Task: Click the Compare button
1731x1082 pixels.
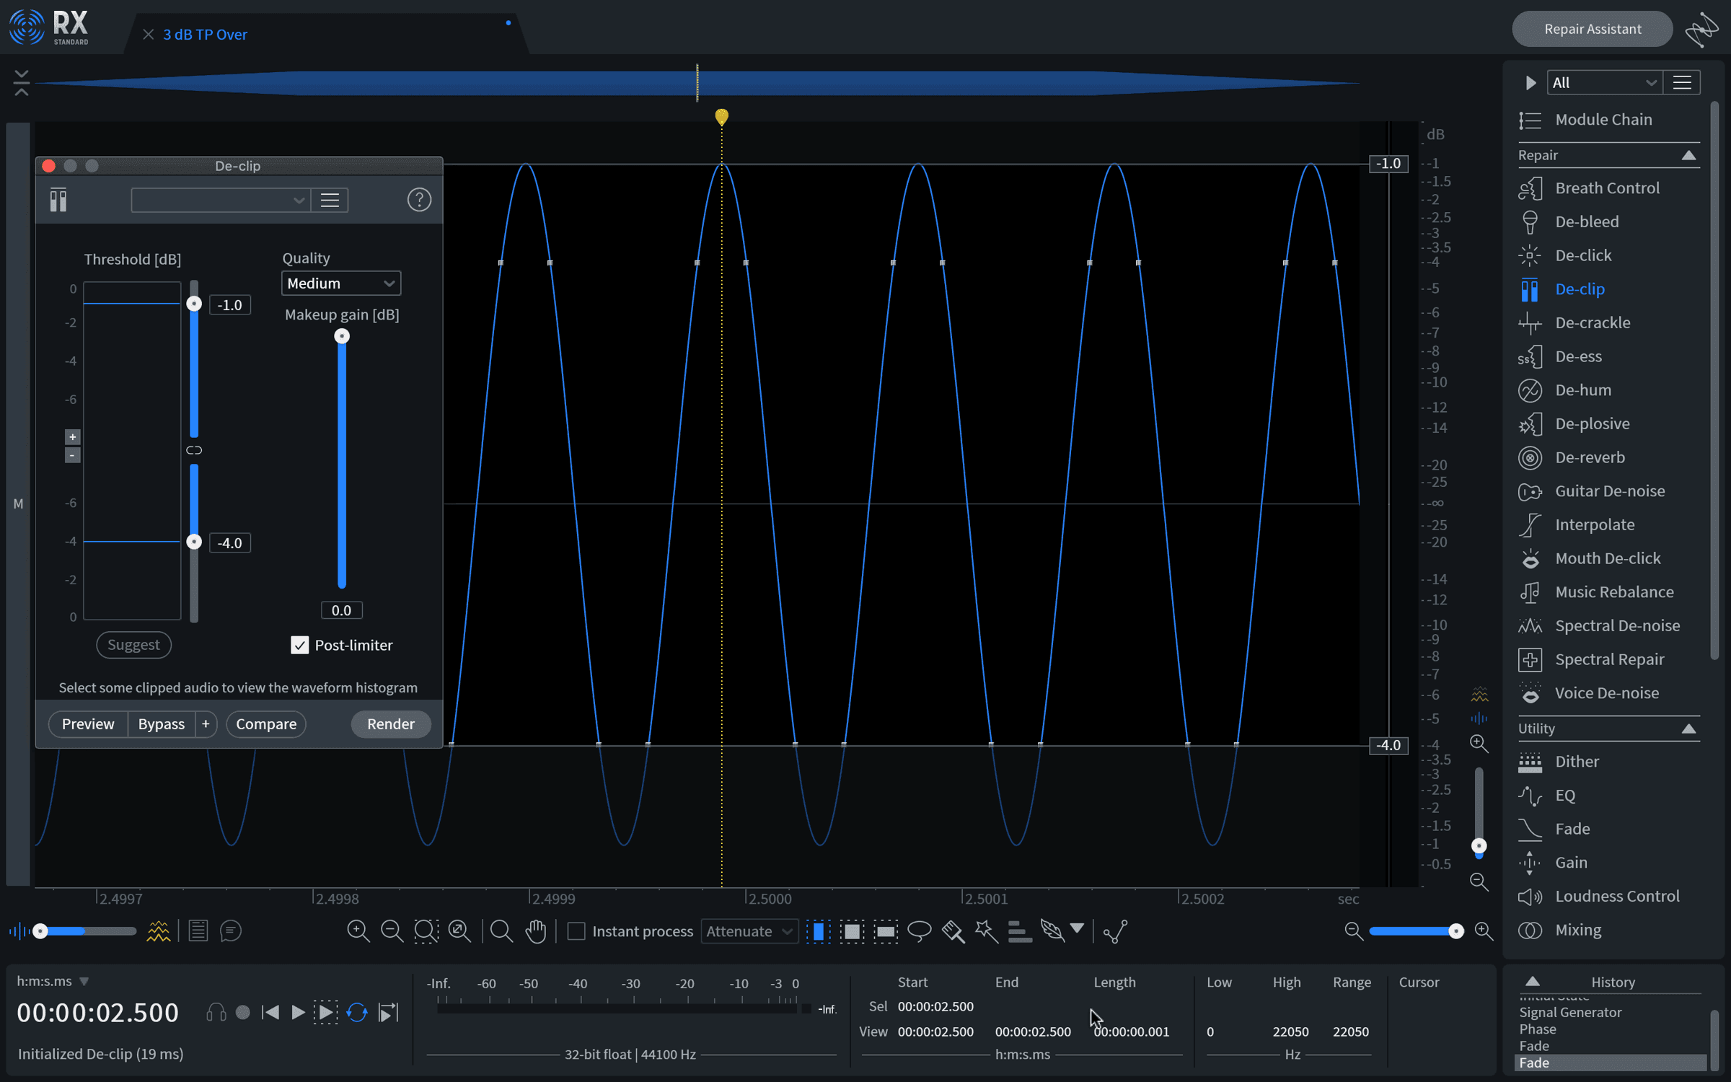Action: [266, 724]
